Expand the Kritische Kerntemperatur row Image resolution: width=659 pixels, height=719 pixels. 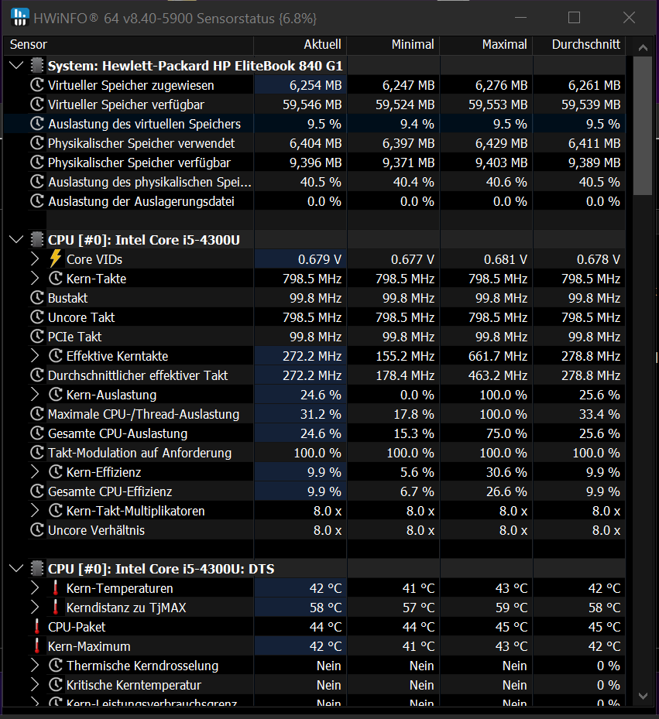pos(35,685)
